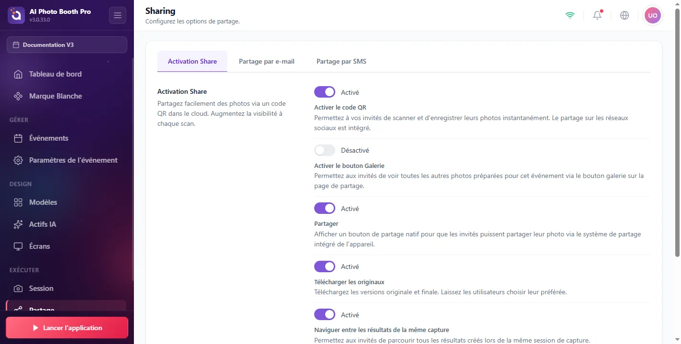Open the UO user avatar menu
681x344 pixels.
(653, 15)
